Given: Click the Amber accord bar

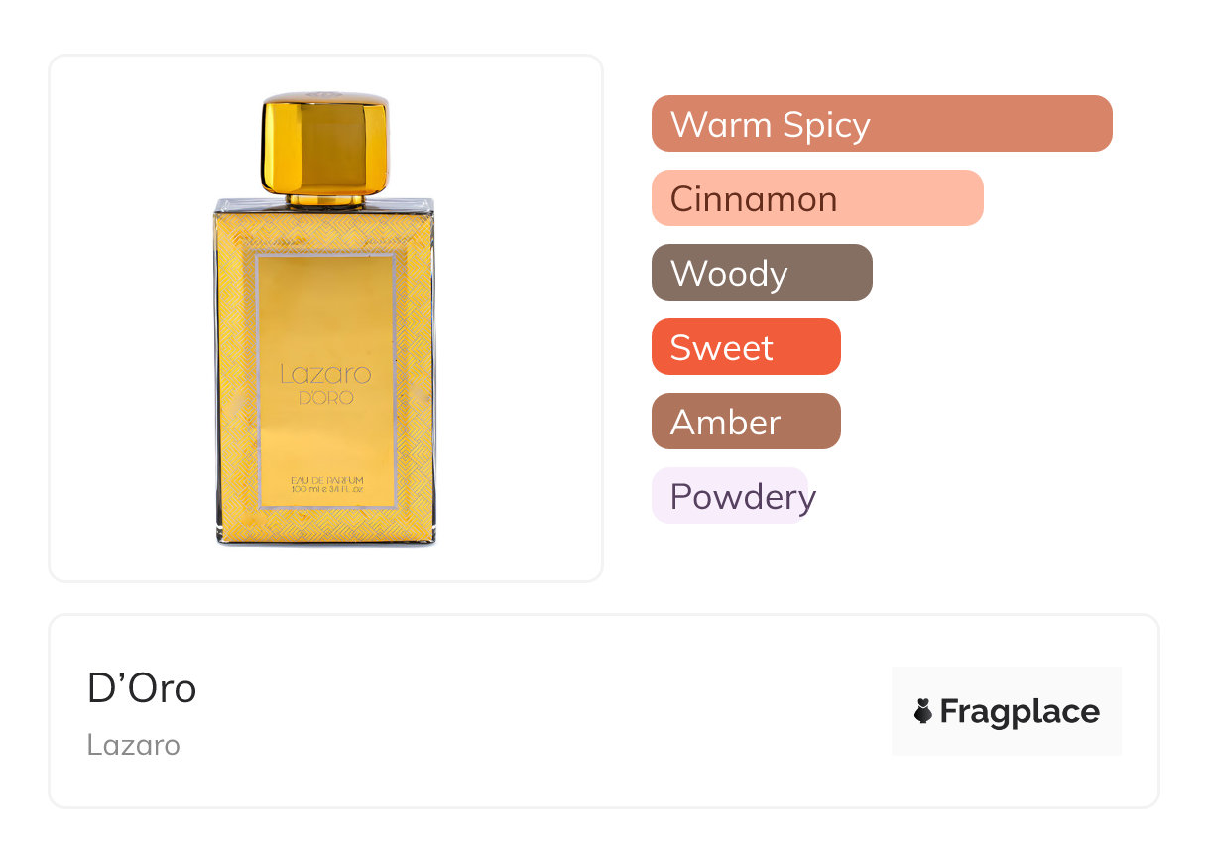Looking at the screenshot, I should click(x=745, y=422).
